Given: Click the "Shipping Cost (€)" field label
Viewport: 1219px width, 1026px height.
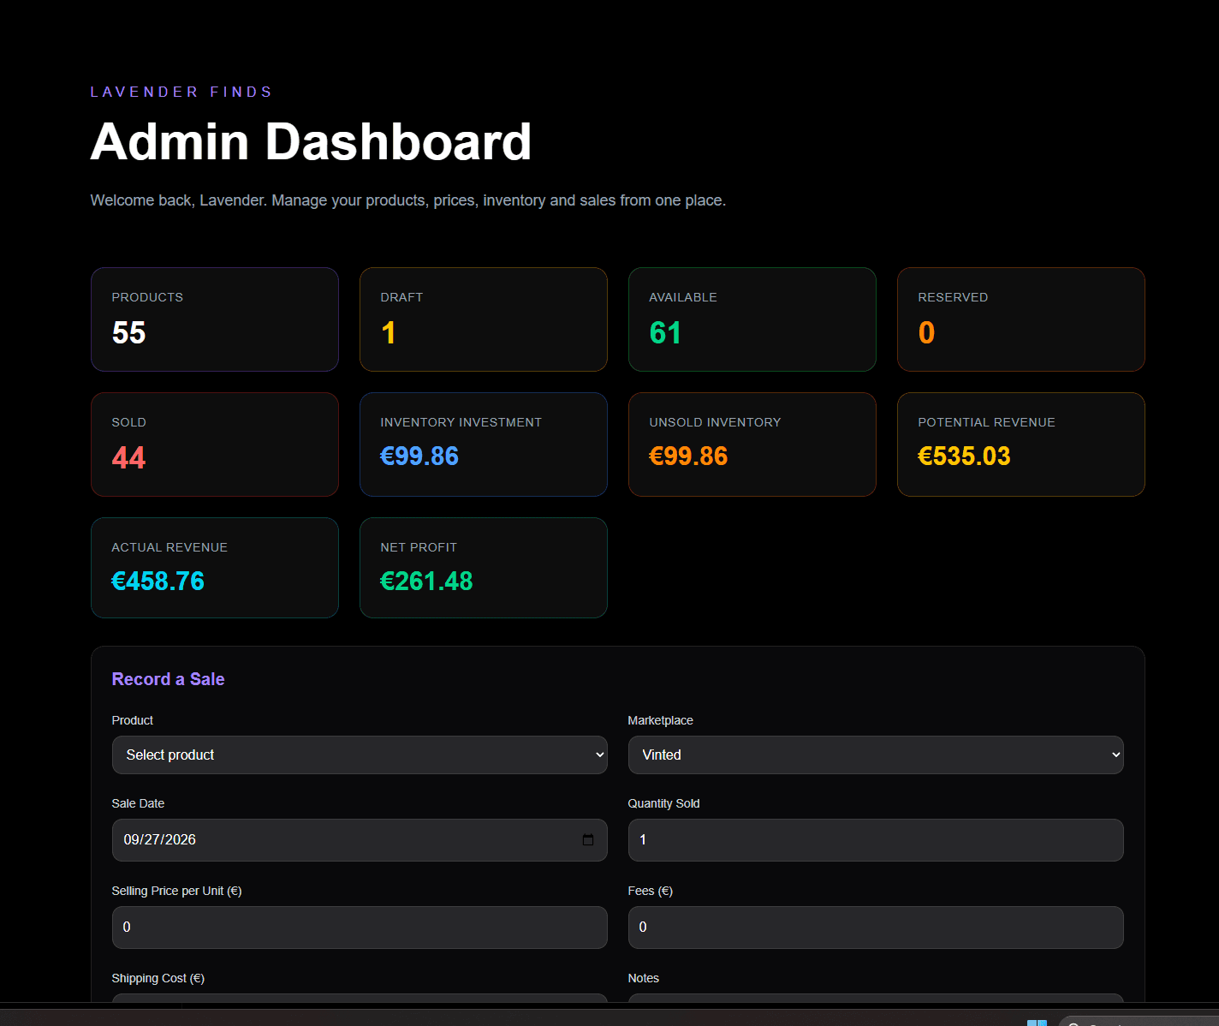Looking at the screenshot, I should point(158,978).
